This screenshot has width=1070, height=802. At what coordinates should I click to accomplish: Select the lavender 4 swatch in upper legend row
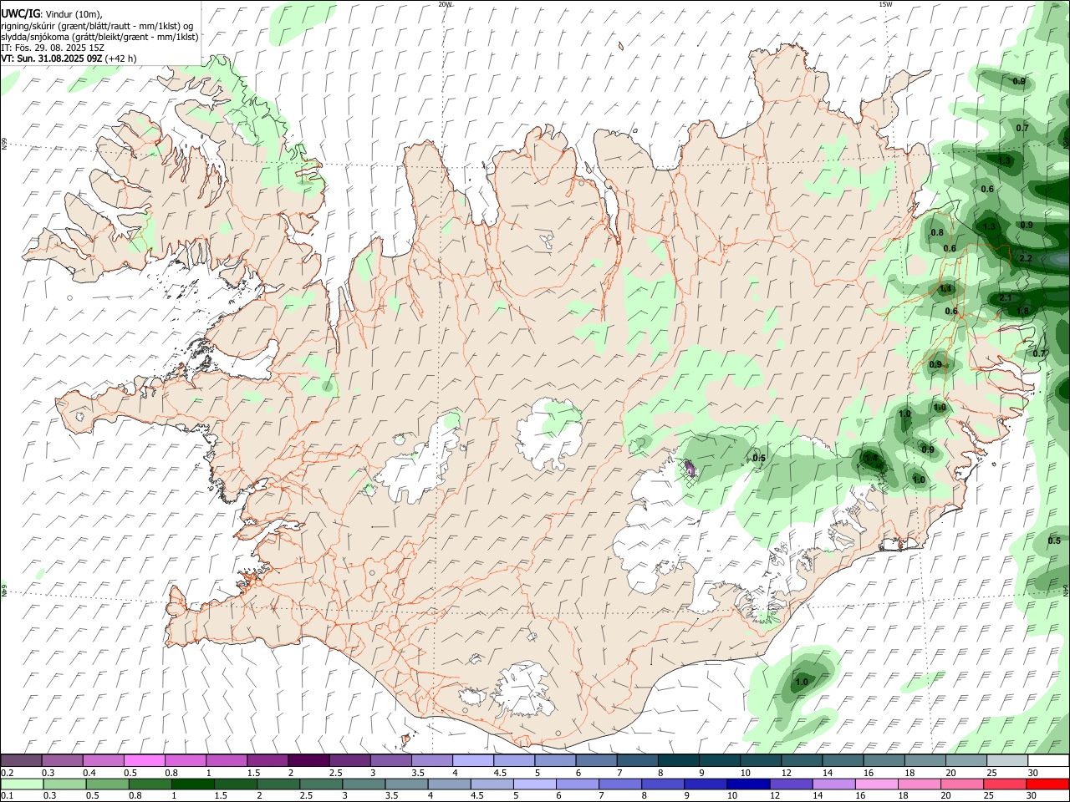point(473,760)
